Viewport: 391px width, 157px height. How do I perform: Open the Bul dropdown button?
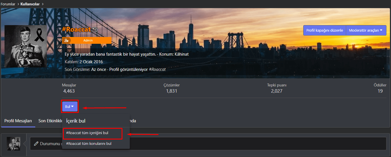70,106
